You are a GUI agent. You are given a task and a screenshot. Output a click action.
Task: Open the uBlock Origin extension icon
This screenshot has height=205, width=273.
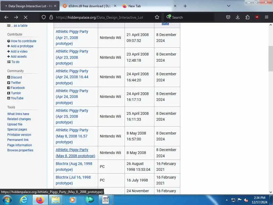coord(257,17)
